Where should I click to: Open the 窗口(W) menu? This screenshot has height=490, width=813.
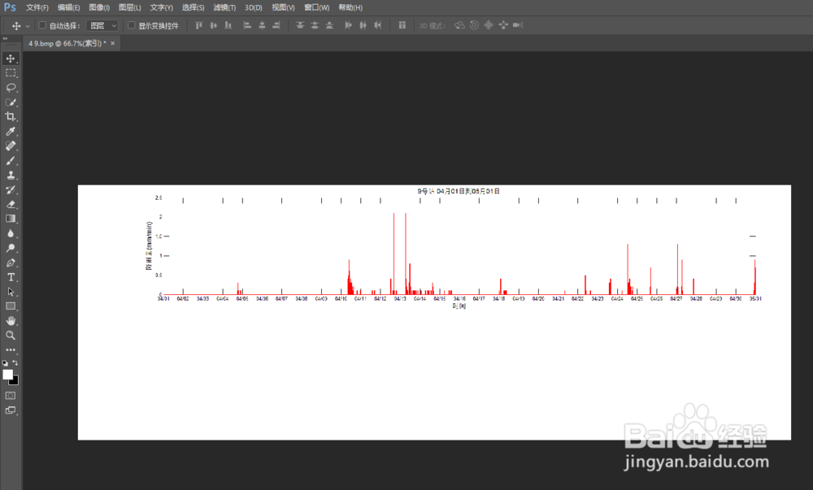pos(316,8)
